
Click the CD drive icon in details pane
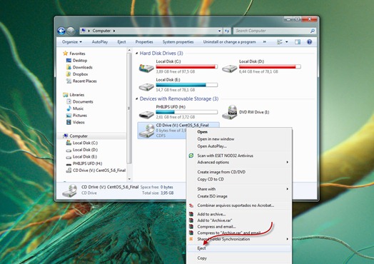tap(70, 191)
